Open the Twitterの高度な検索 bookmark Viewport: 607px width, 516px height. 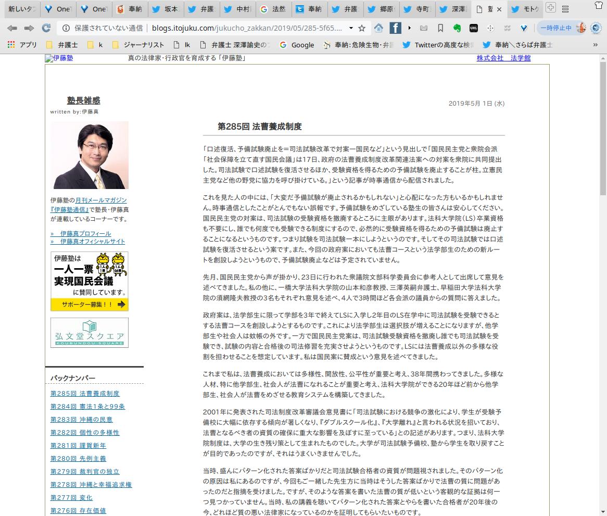pyautogui.click(x=438, y=45)
